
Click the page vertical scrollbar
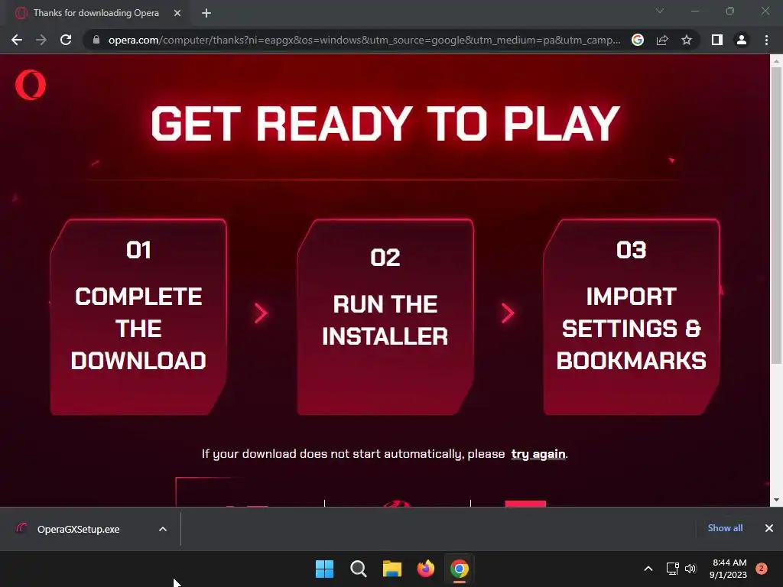click(x=776, y=216)
